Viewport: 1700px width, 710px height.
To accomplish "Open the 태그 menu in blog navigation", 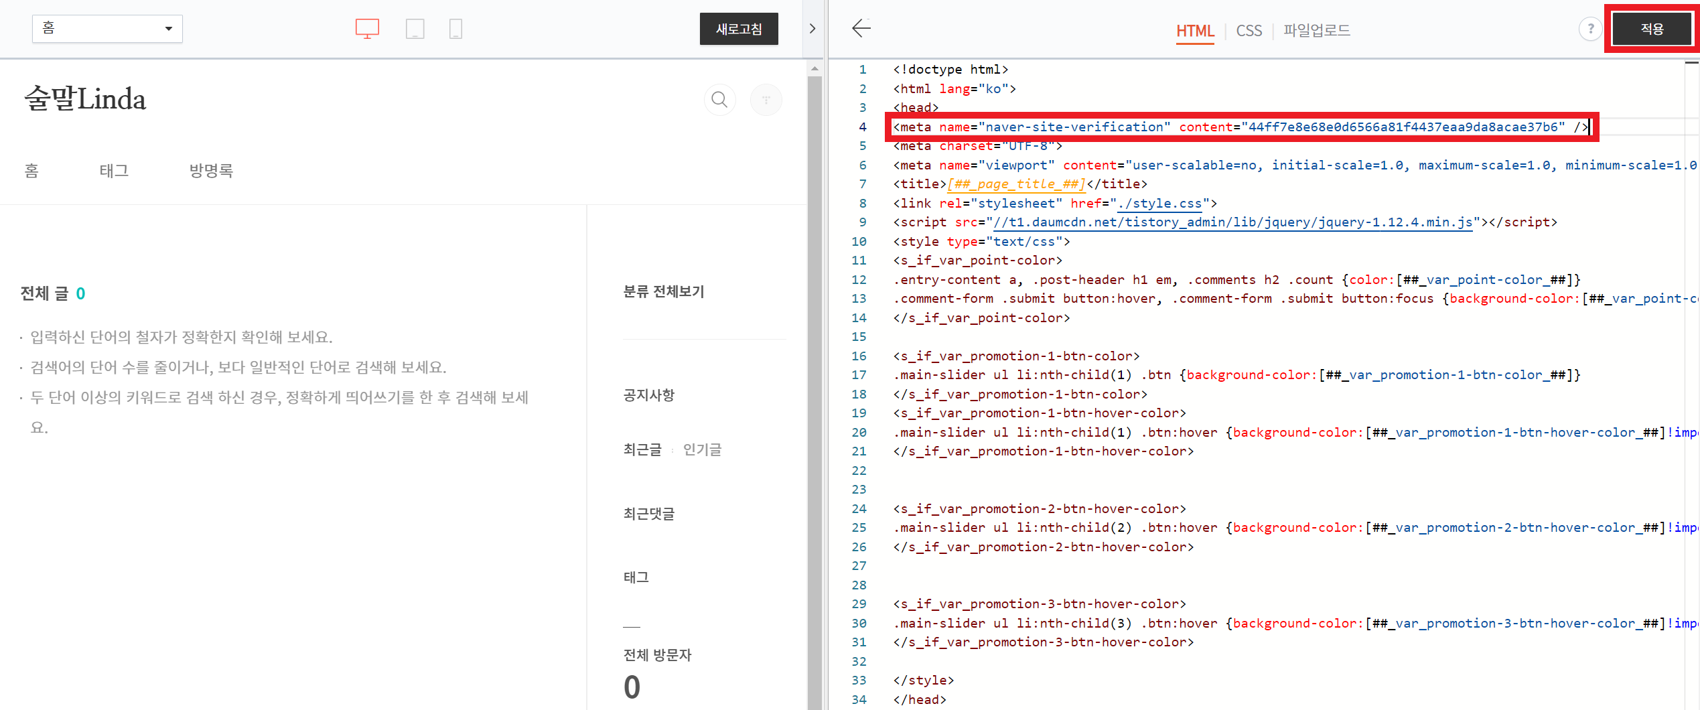I will point(114,171).
